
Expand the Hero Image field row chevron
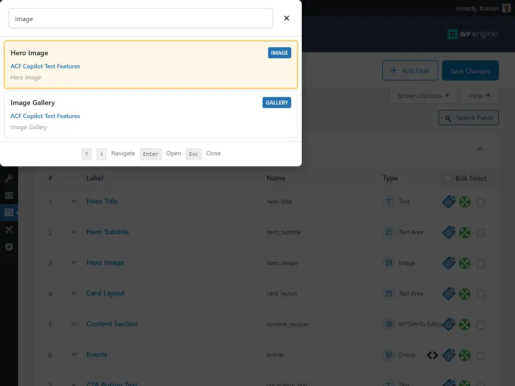coord(73,263)
